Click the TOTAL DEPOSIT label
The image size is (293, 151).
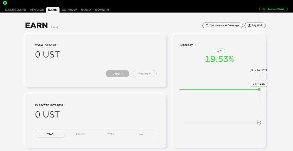(45, 45)
